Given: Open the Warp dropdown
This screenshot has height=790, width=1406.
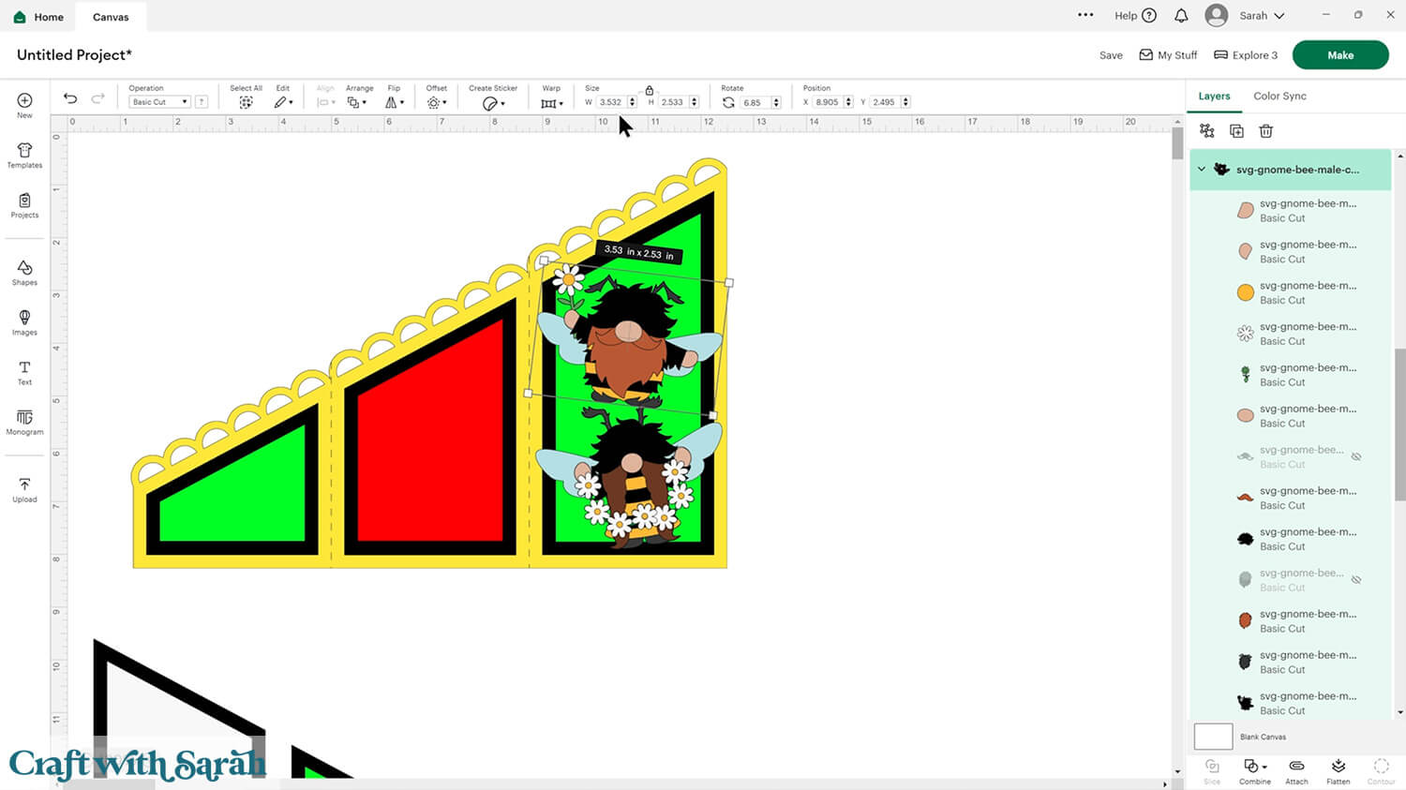Looking at the screenshot, I should click(552, 103).
